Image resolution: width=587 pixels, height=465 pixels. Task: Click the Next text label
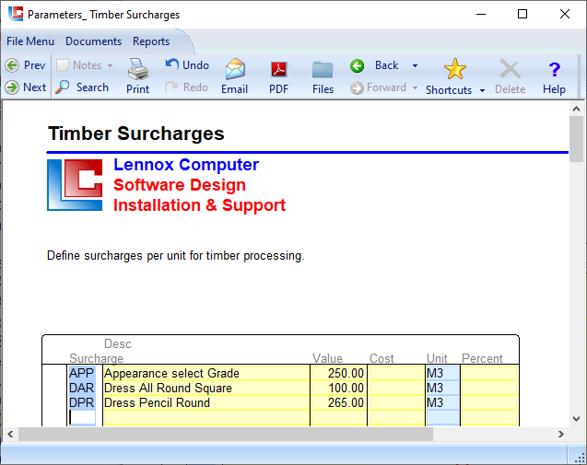click(x=34, y=87)
